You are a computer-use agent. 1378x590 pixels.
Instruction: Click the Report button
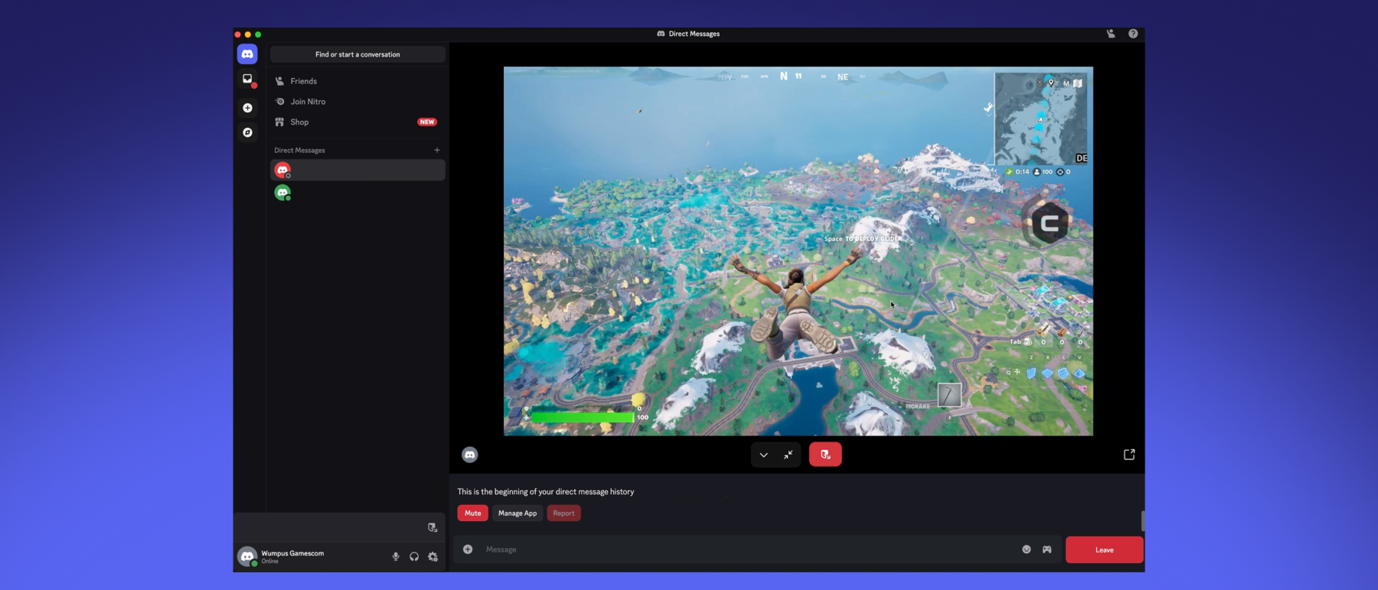click(563, 513)
